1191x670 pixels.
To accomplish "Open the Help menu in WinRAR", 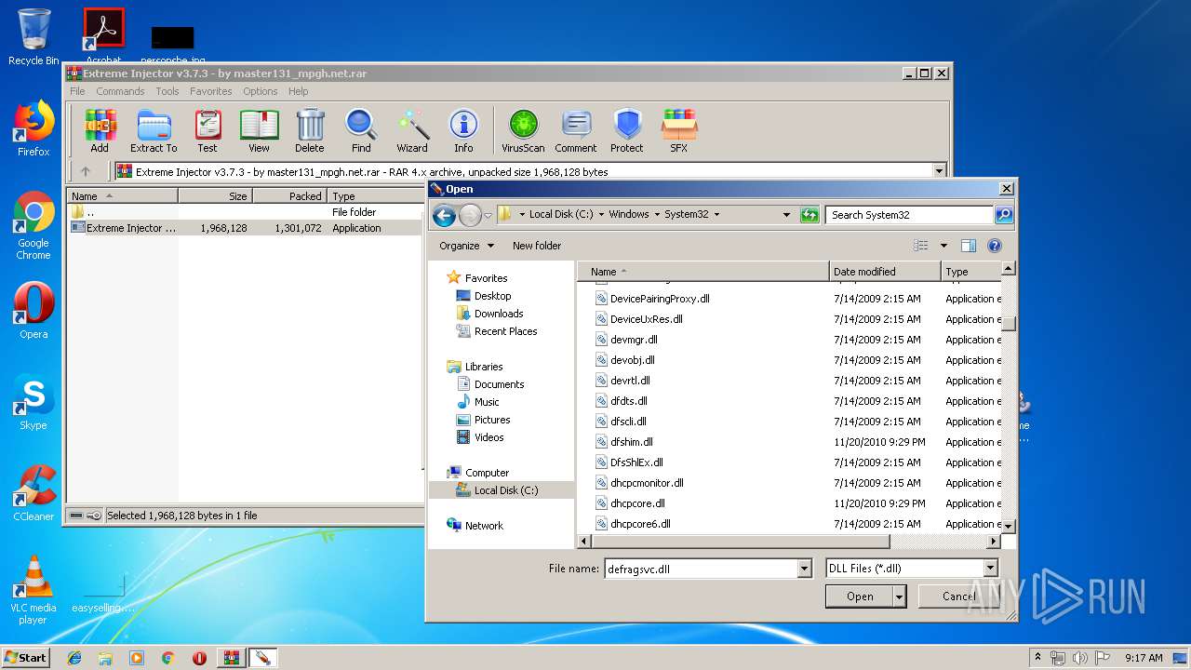I will click(299, 91).
